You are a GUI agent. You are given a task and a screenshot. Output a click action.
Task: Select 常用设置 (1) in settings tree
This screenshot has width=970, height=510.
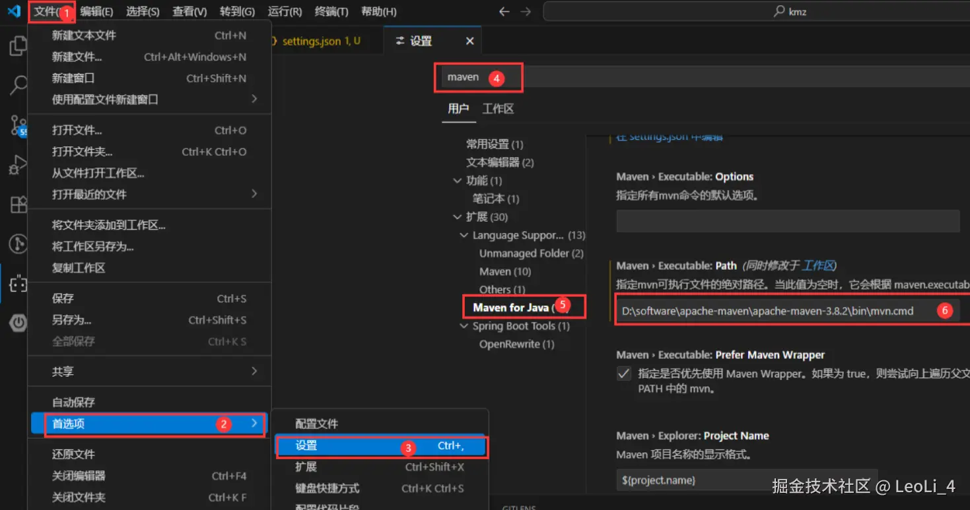[495, 144]
